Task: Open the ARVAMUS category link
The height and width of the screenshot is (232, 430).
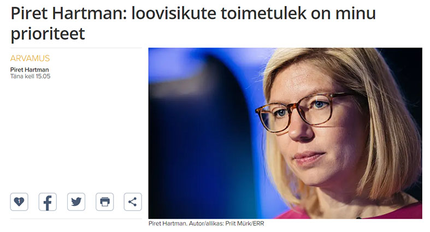Action: (x=30, y=58)
